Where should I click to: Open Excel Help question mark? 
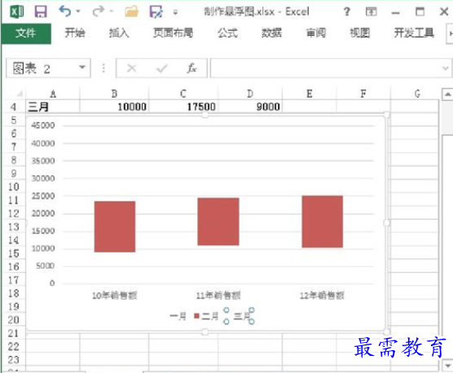point(347,11)
